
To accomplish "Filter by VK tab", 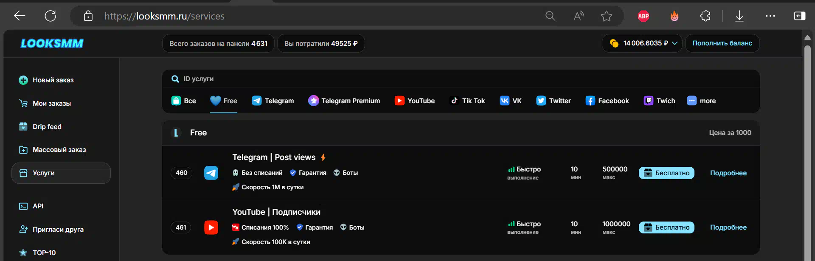I will pos(511,101).
